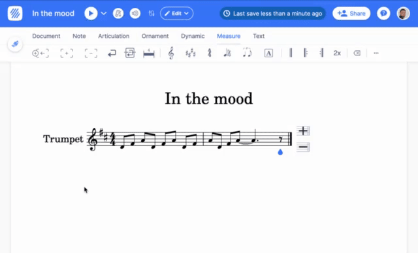Image resolution: width=418 pixels, height=253 pixels.
Task: Open the playback options dropdown arrow
Action: [104, 13]
